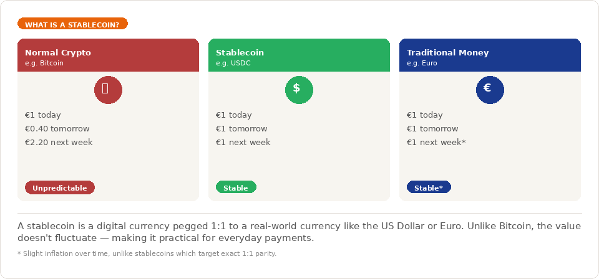
Task: Click the inflation footnote text
Action: point(147,253)
